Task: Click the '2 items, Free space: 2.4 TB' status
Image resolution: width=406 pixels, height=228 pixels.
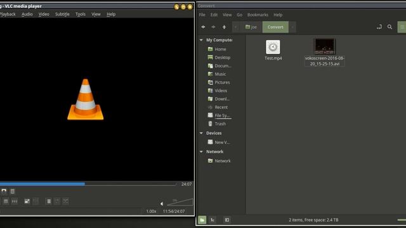Action: pyautogui.click(x=313, y=220)
